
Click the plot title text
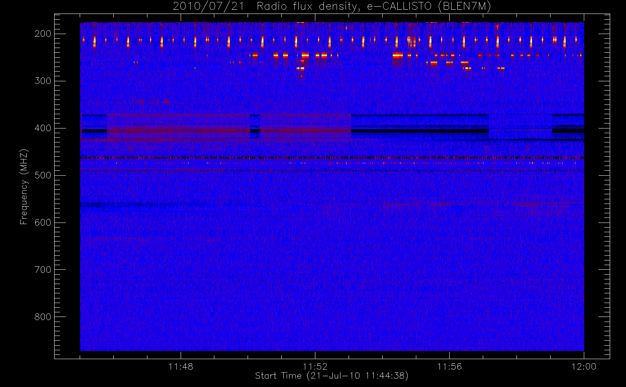(332, 7)
